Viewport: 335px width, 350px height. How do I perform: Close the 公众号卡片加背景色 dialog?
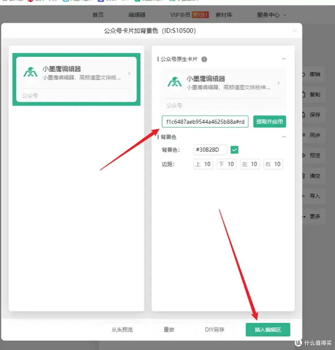click(x=295, y=31)
